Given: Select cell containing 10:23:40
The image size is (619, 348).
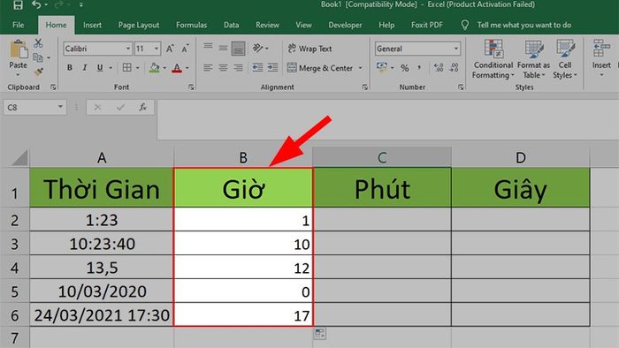Looking at the screenshot, I should [x=102, y=244].
